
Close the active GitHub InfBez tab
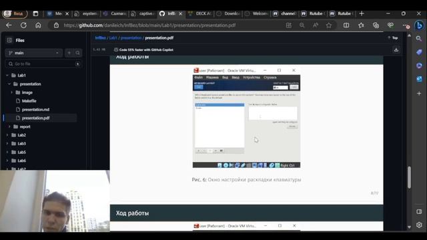(x=180, y=13)
